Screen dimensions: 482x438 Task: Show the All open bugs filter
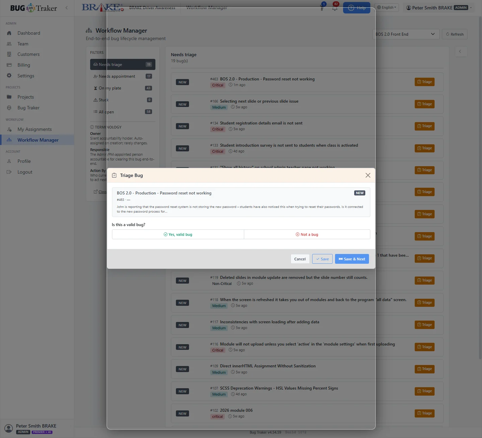click(x=123, y=112)
